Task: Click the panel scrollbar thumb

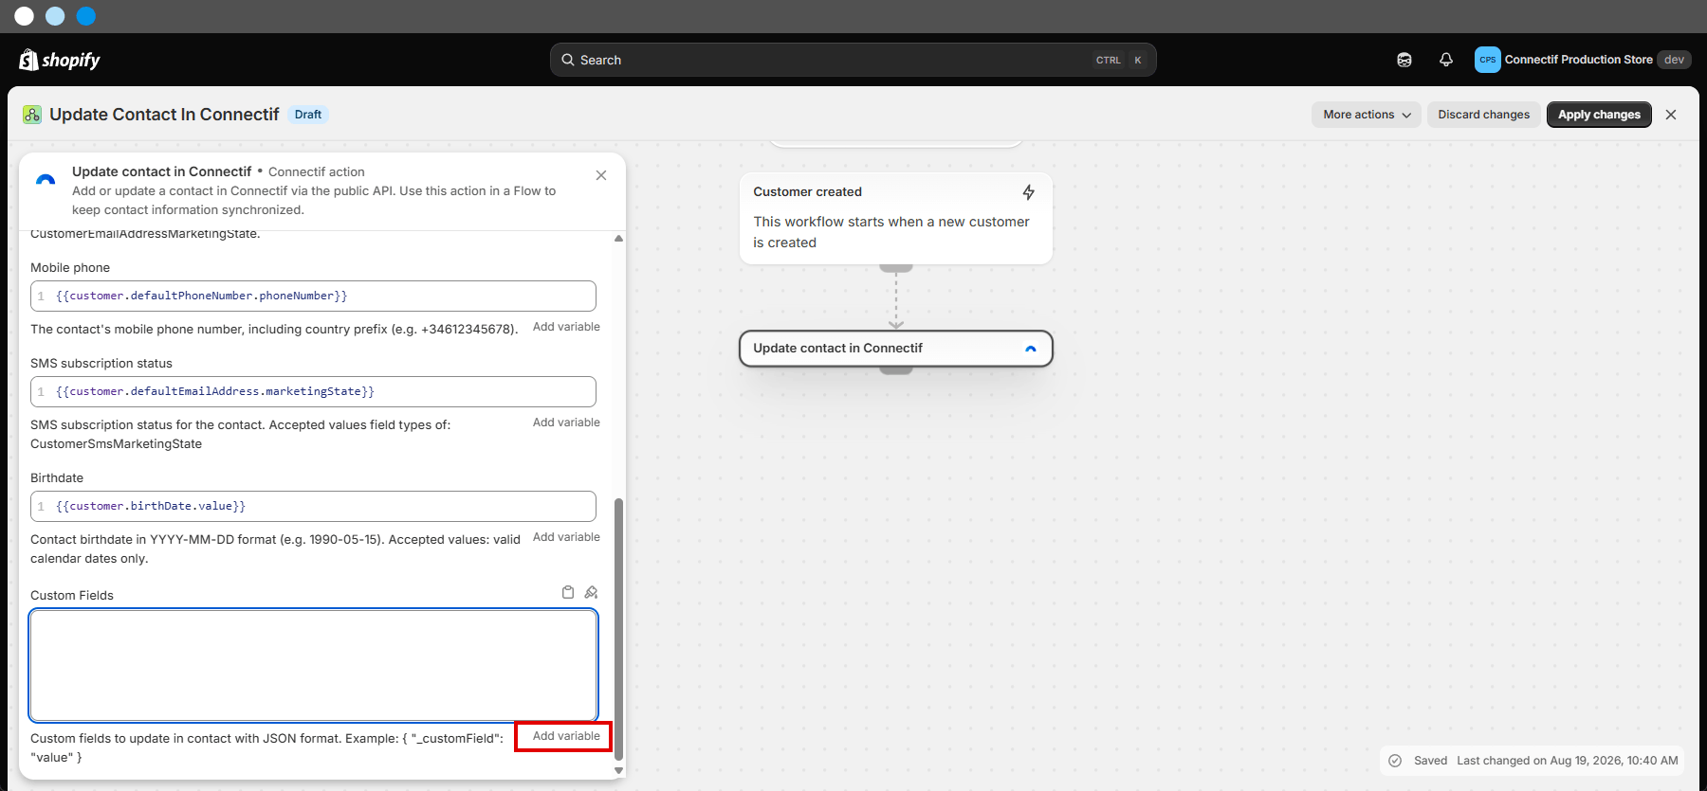Action: [618, 628]
